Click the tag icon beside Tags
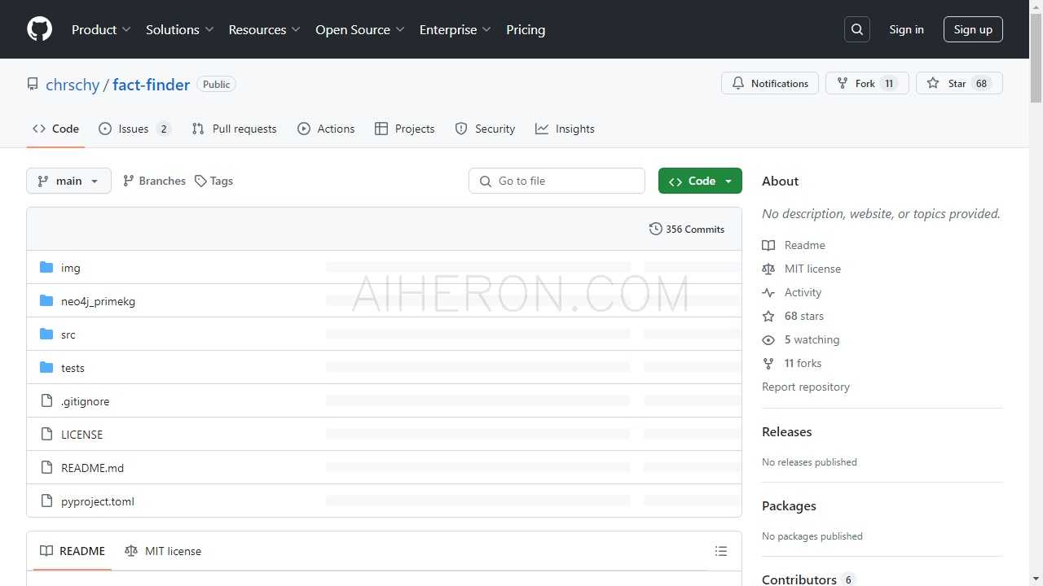1043x586 pixels. pos(200,181)
